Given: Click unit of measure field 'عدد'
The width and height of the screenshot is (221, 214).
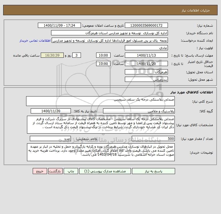Looking at the screenshot, I should pos(50,138).
